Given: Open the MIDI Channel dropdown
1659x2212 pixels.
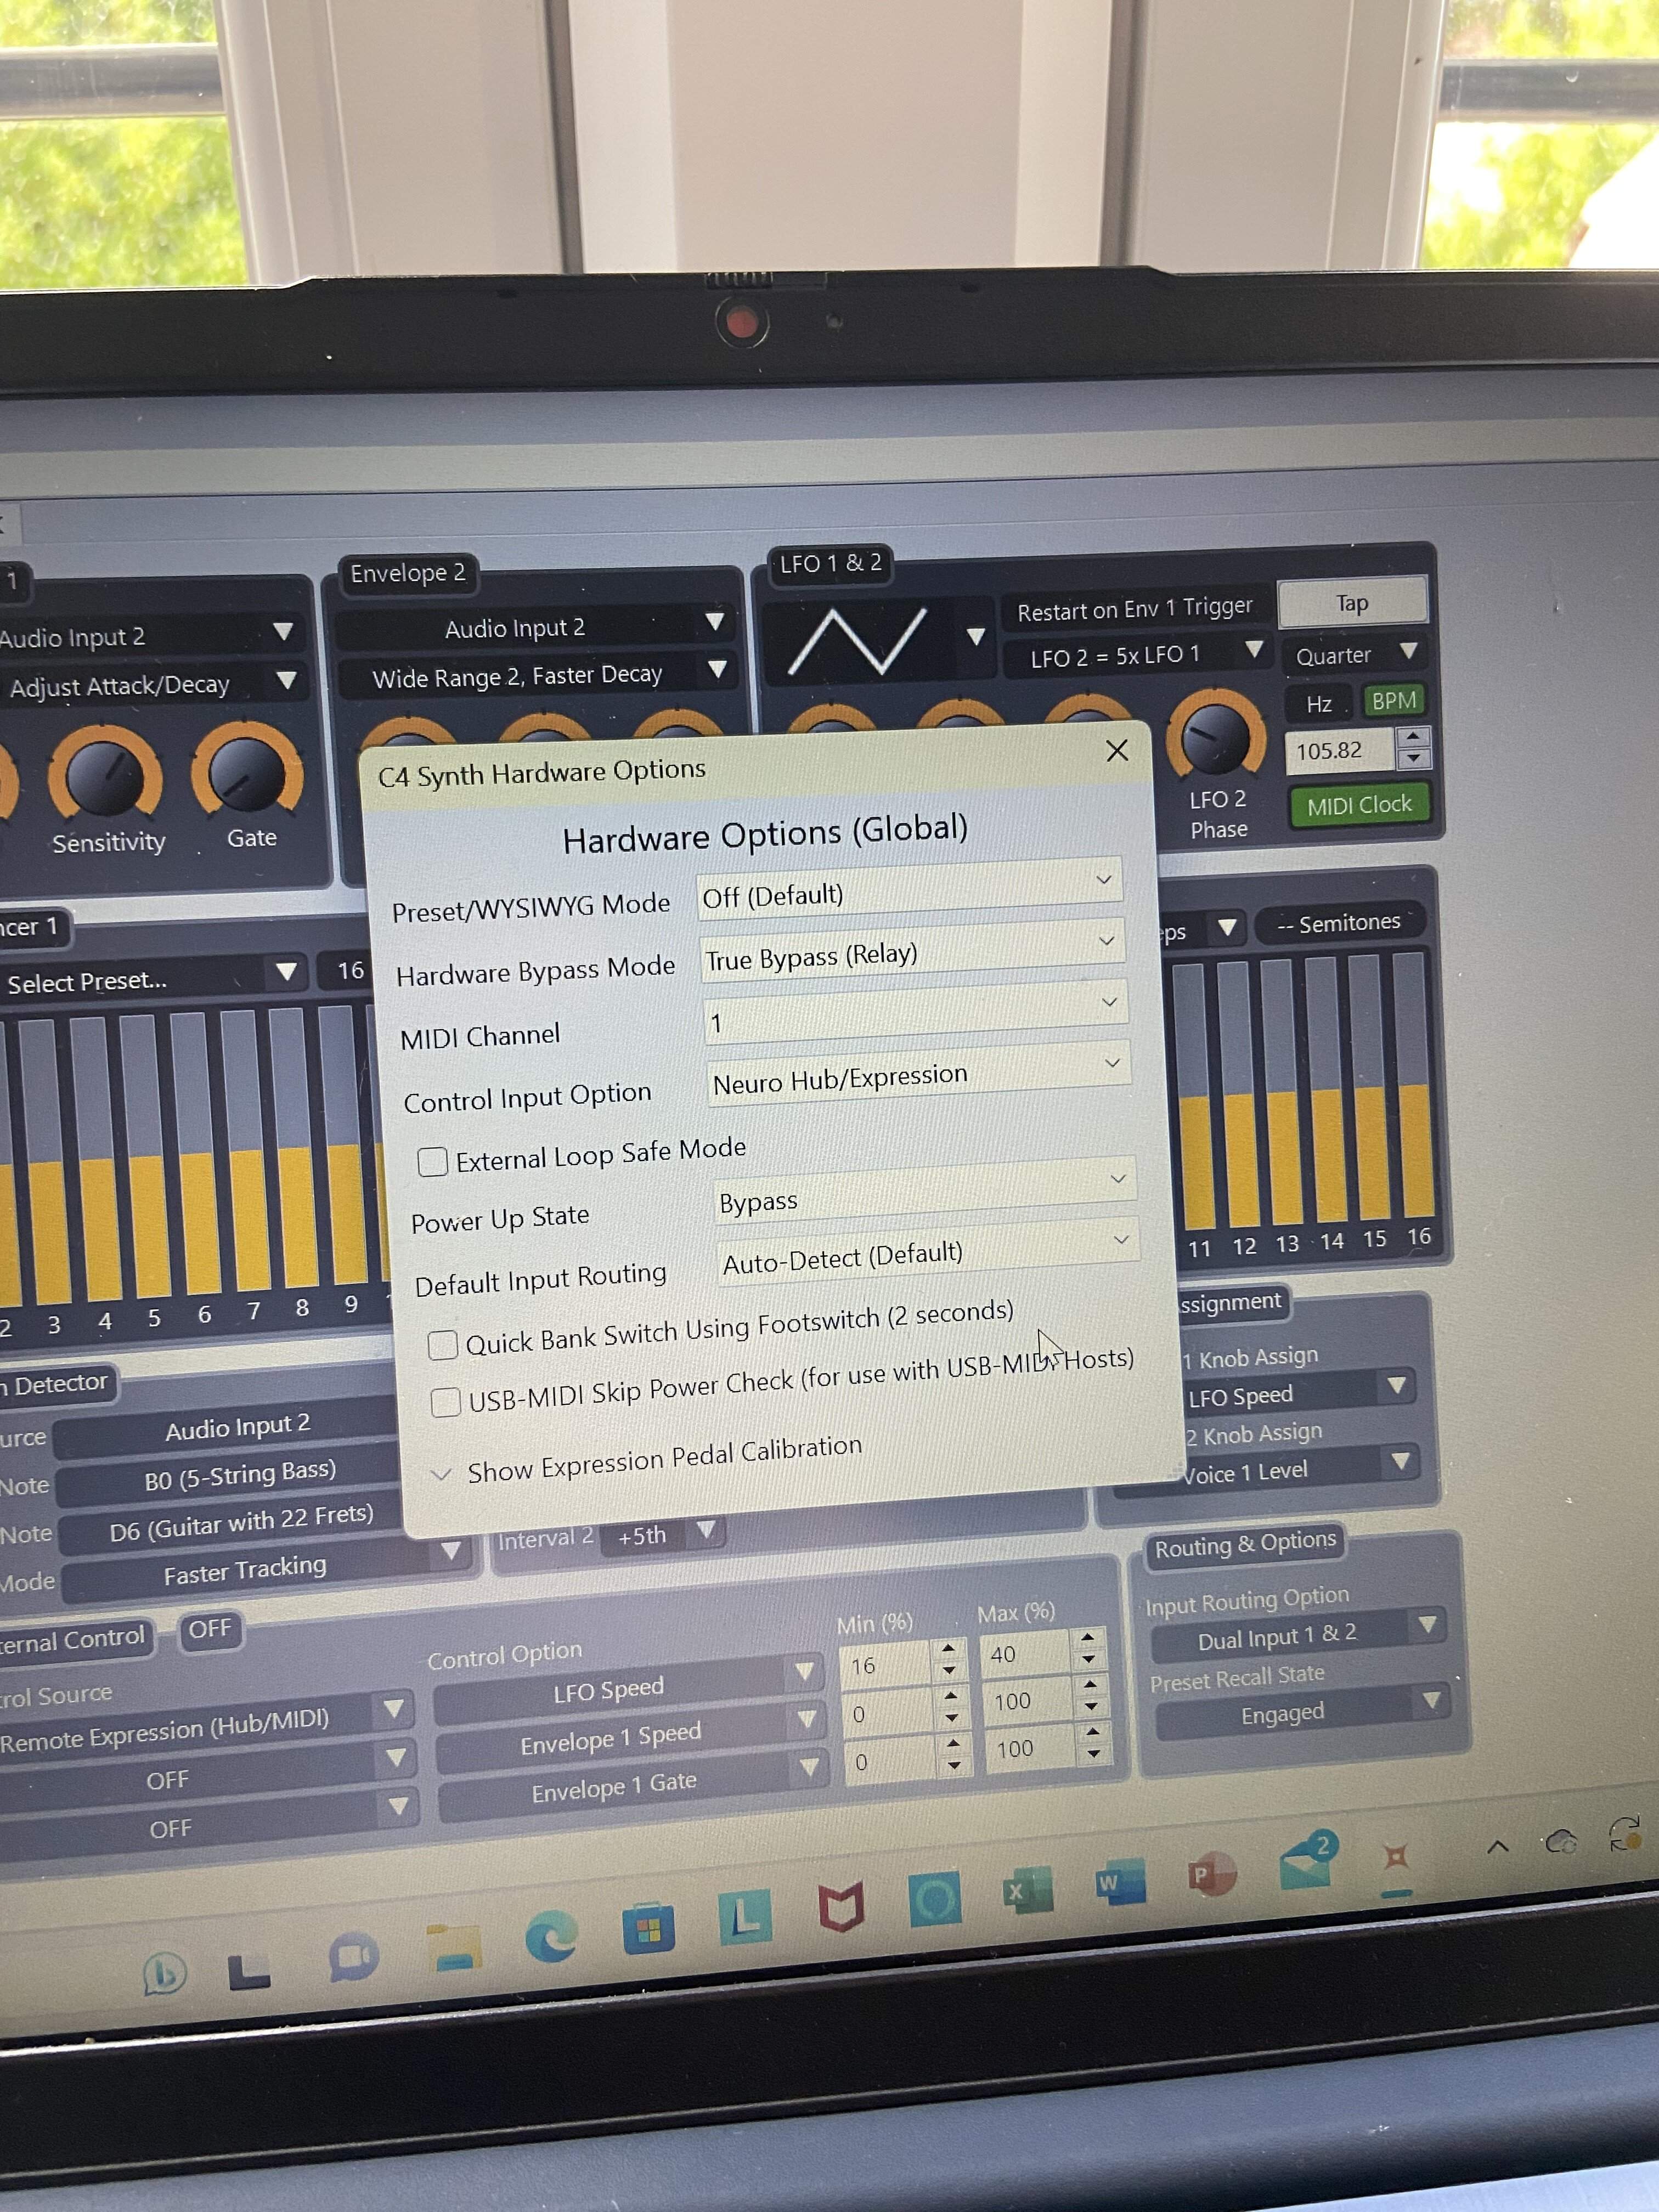Looking at the screenshot, I should tap(915, 1011).
